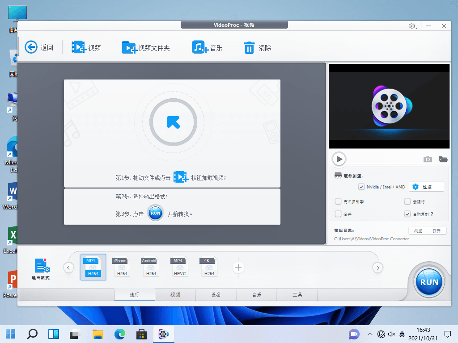
Task: Add a 视频文件夹 video folder
Action: point(129,47)
